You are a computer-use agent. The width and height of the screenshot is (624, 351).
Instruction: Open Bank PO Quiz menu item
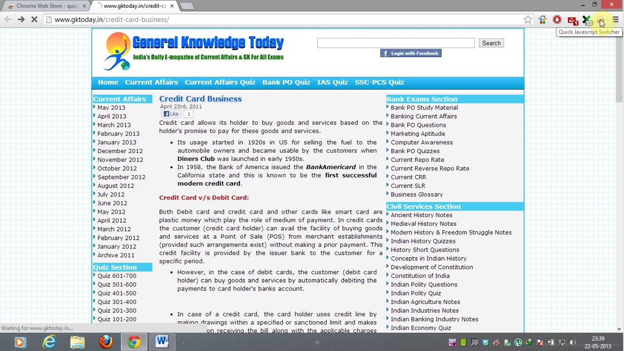point(286,82)
